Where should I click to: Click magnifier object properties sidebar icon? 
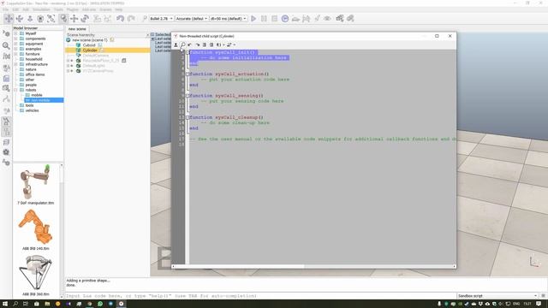(6, 45)
